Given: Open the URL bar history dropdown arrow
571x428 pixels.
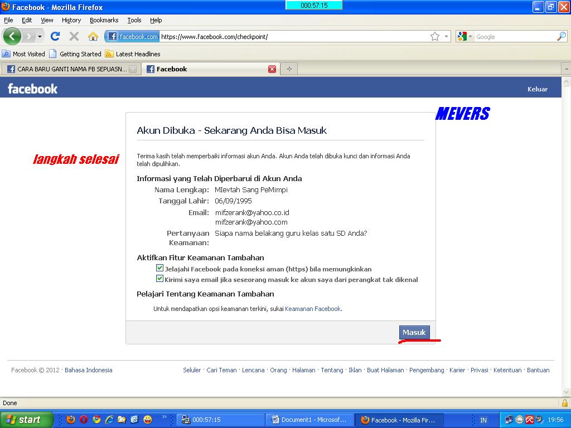Looking at the screenshot, I should [446, 36].
